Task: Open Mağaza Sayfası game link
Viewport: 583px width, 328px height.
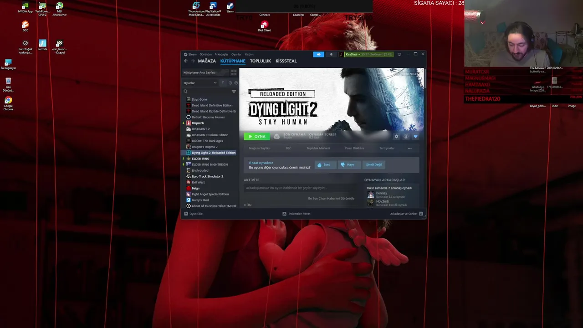Action: (260, 148)
